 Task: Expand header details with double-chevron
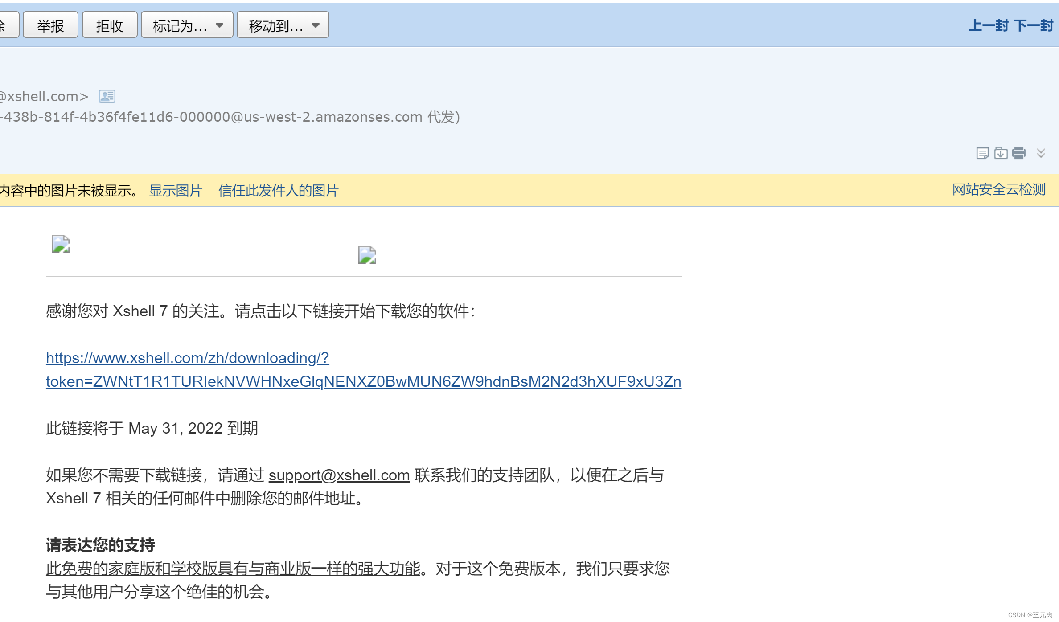(1041, 153)
